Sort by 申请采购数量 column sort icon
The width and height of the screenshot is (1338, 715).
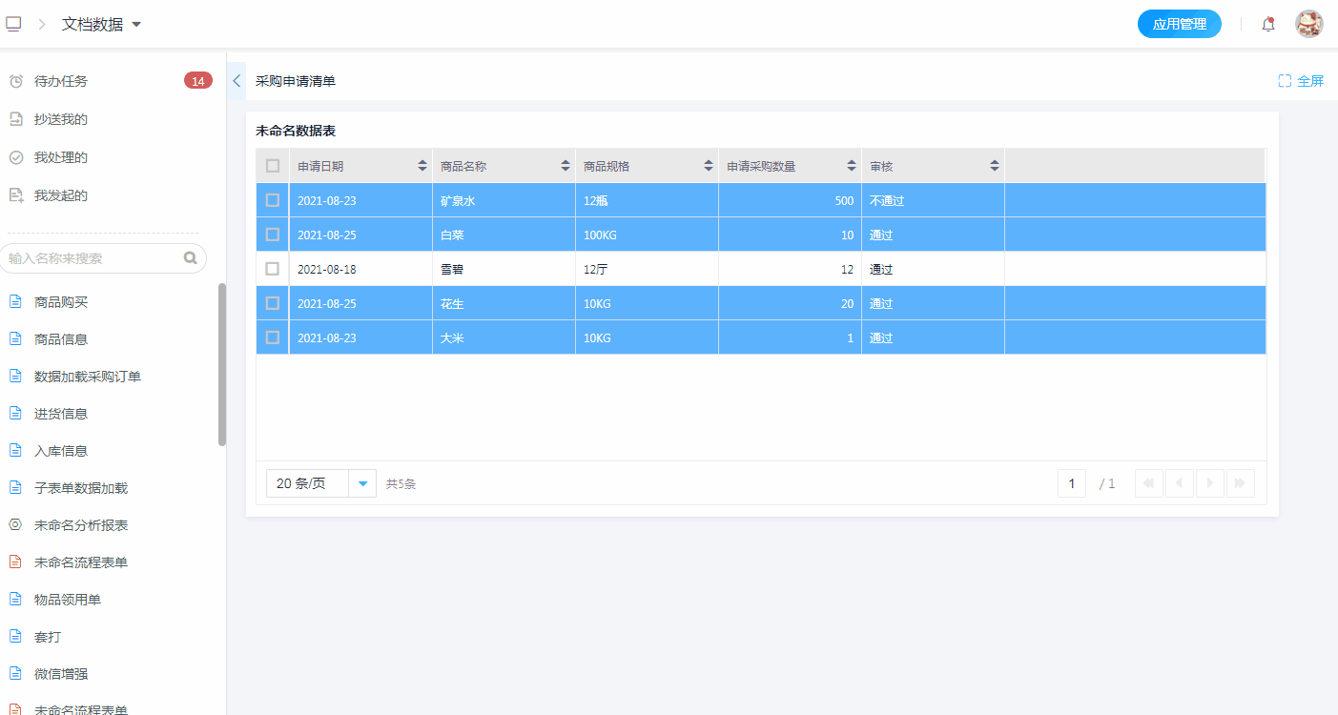852,166
